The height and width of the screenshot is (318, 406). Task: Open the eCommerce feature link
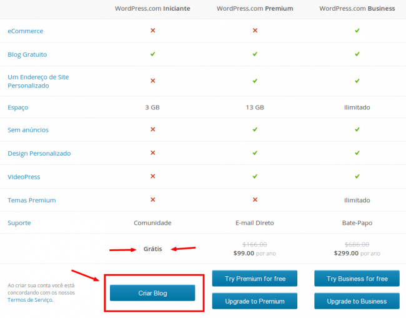(x=26, y=31)
